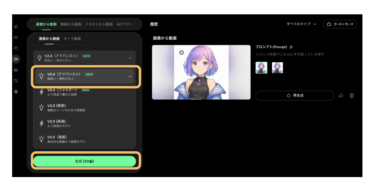The width and height of the screenshot is (375, 192).
Task: Switch to the テキストから動画 tab
Action: (99, 24)
